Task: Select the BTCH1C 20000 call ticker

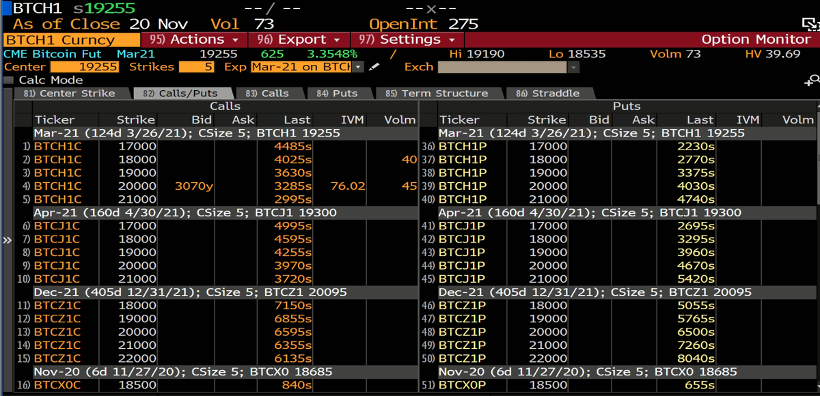Action: [x=58, y=186]
